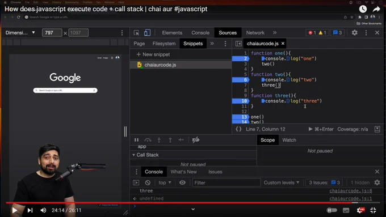386x217 pixels.
Task: Toggle breakpoint on line 2
Action: coord(241,58)
